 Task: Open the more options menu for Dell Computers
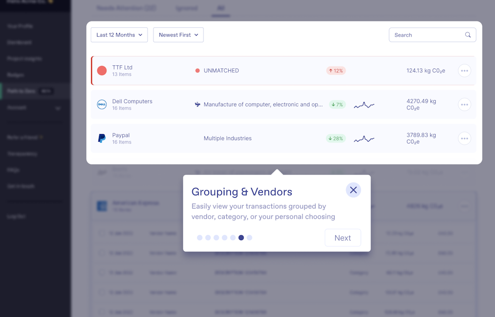click(464, 105)
